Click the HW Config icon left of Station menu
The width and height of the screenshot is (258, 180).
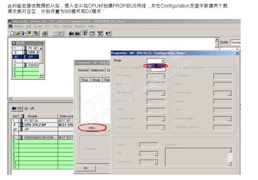coord(10,26)
